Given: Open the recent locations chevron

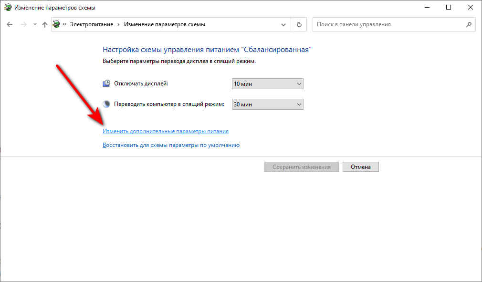Looking at the screenshot, I should [34, 24].
